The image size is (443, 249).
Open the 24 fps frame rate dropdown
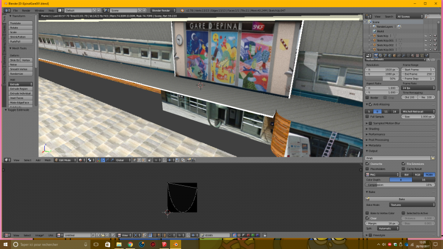(x=418, y=88)
